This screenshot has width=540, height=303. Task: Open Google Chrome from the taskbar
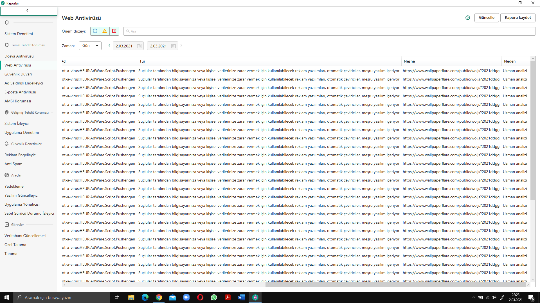[x=159, y=297]
